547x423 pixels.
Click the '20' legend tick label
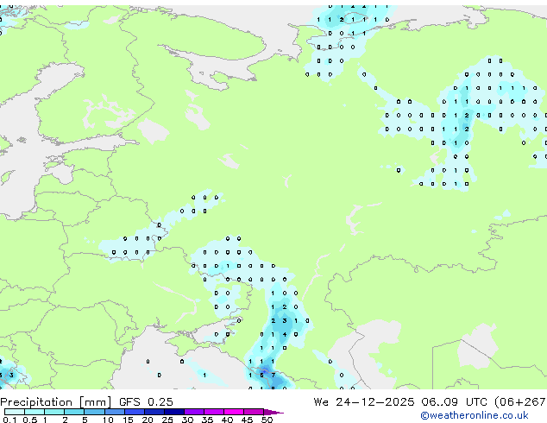coord(148,420)
